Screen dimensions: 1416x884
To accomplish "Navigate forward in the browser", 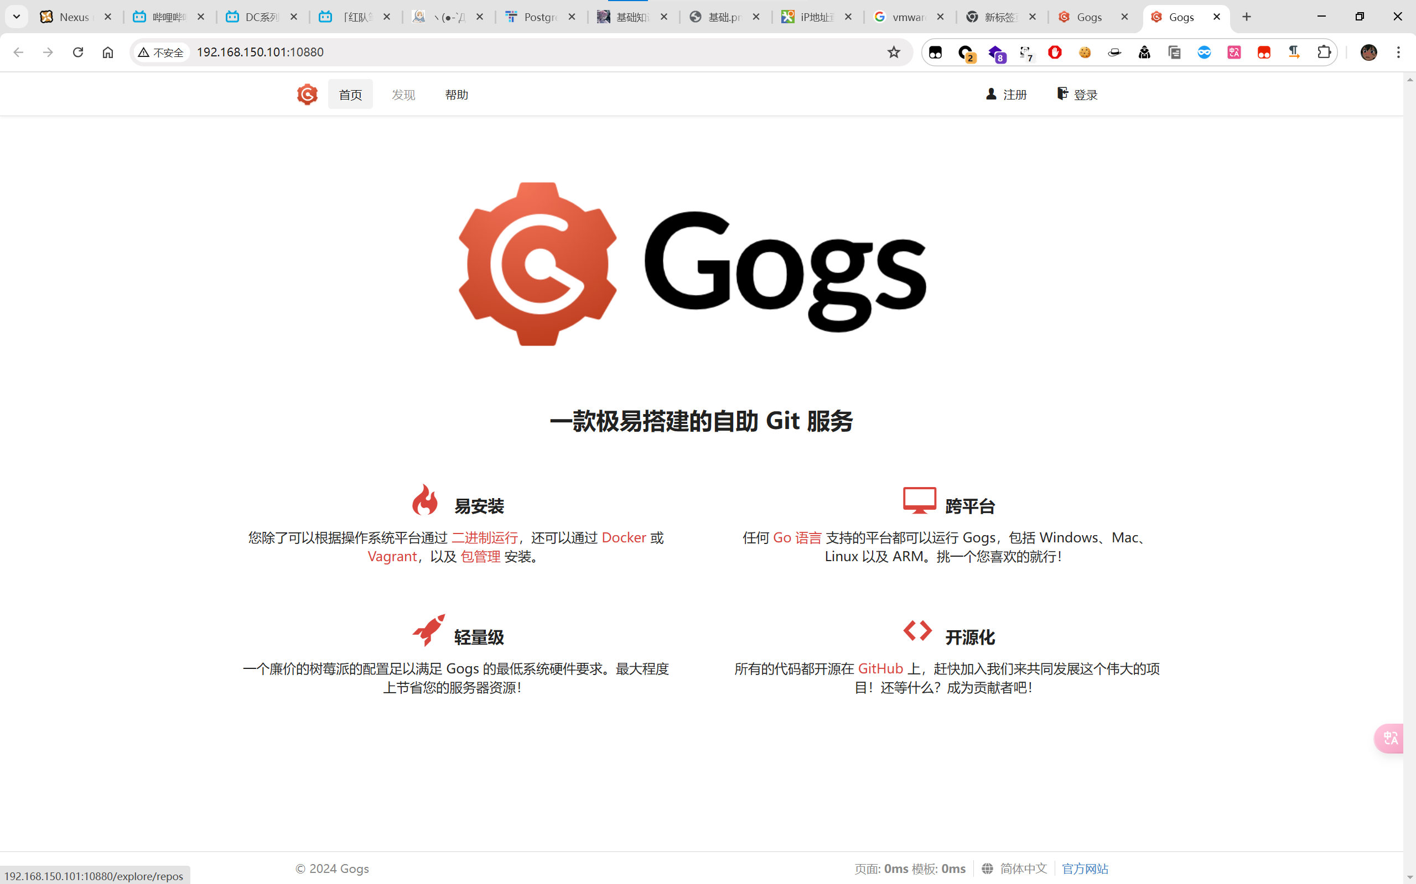I will [x=48, y=53].
